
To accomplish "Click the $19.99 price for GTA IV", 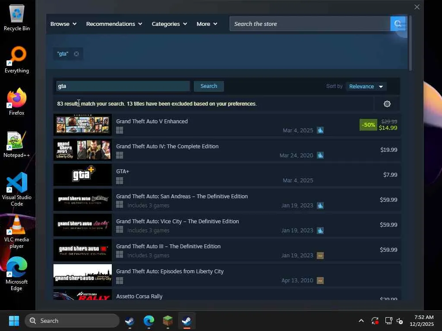I will tap(389, 150).
